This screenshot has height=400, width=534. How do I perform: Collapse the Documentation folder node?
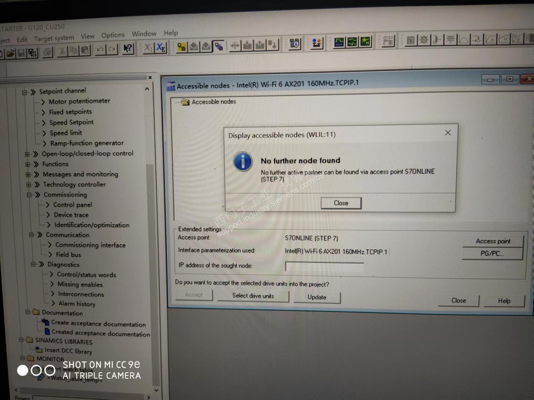28,312
